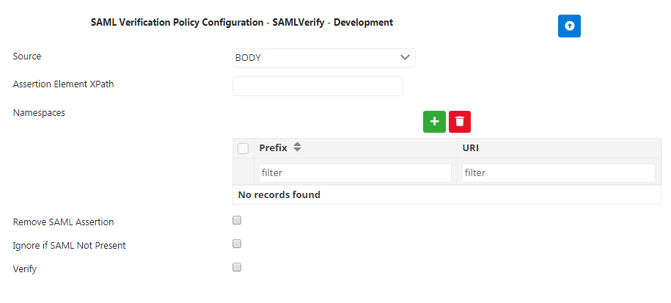671x303 pixels.
Task: Click the Prefix column filter box
Action: (354, 173)
